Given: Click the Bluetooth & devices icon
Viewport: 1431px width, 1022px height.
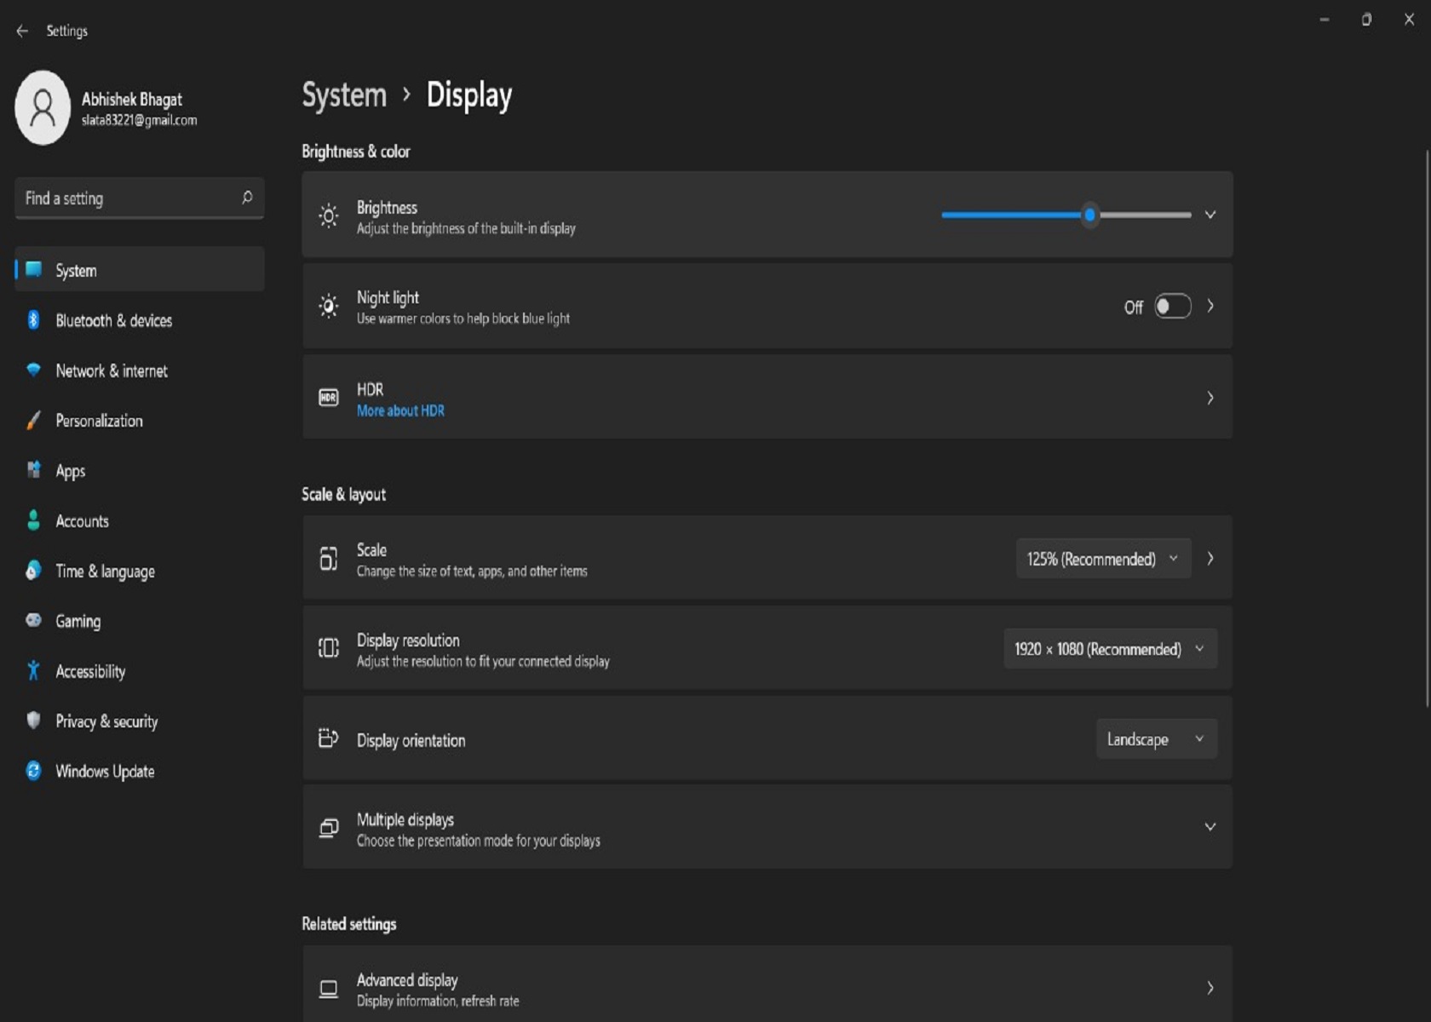Looking at the screenshot, I should click(x=33, y=320).
